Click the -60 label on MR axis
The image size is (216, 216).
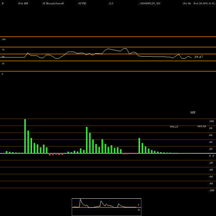point(211,177)
